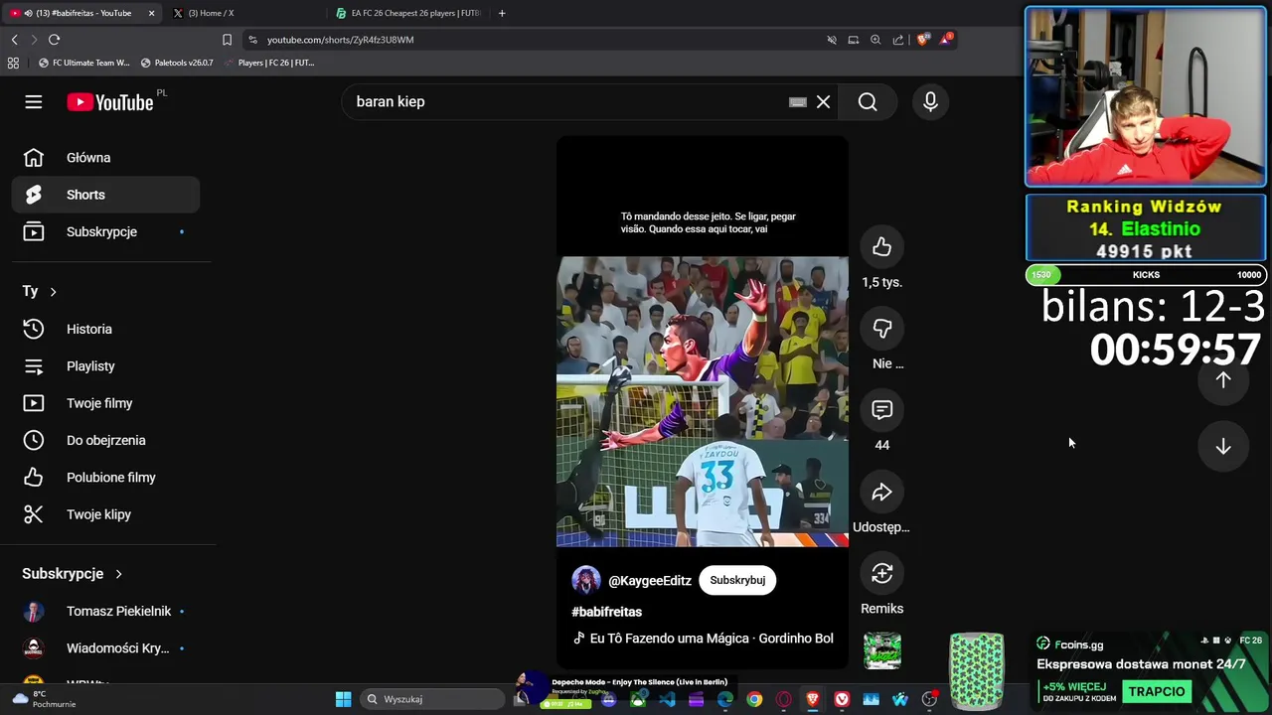Image resolution: width=1272 pixels, height=715 pixels.
Task: Go back with the browser back arrow
Action: click(14, 40)
